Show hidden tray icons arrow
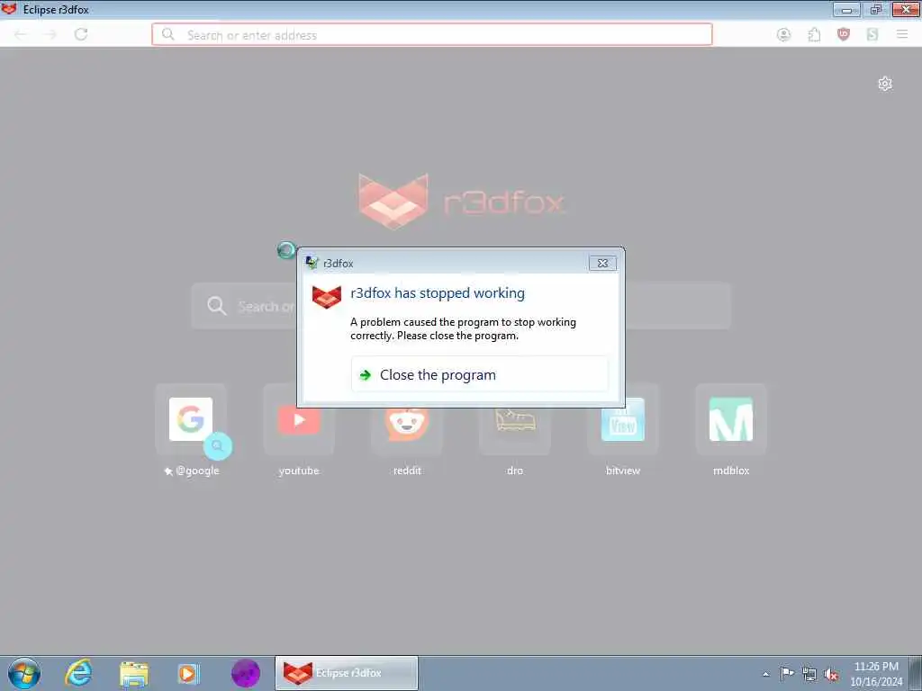 [765, 674]
